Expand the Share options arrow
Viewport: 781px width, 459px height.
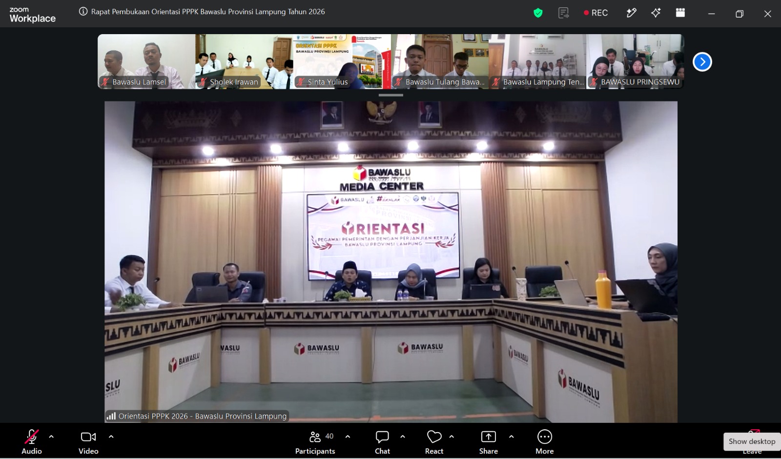tap(511, 437)
